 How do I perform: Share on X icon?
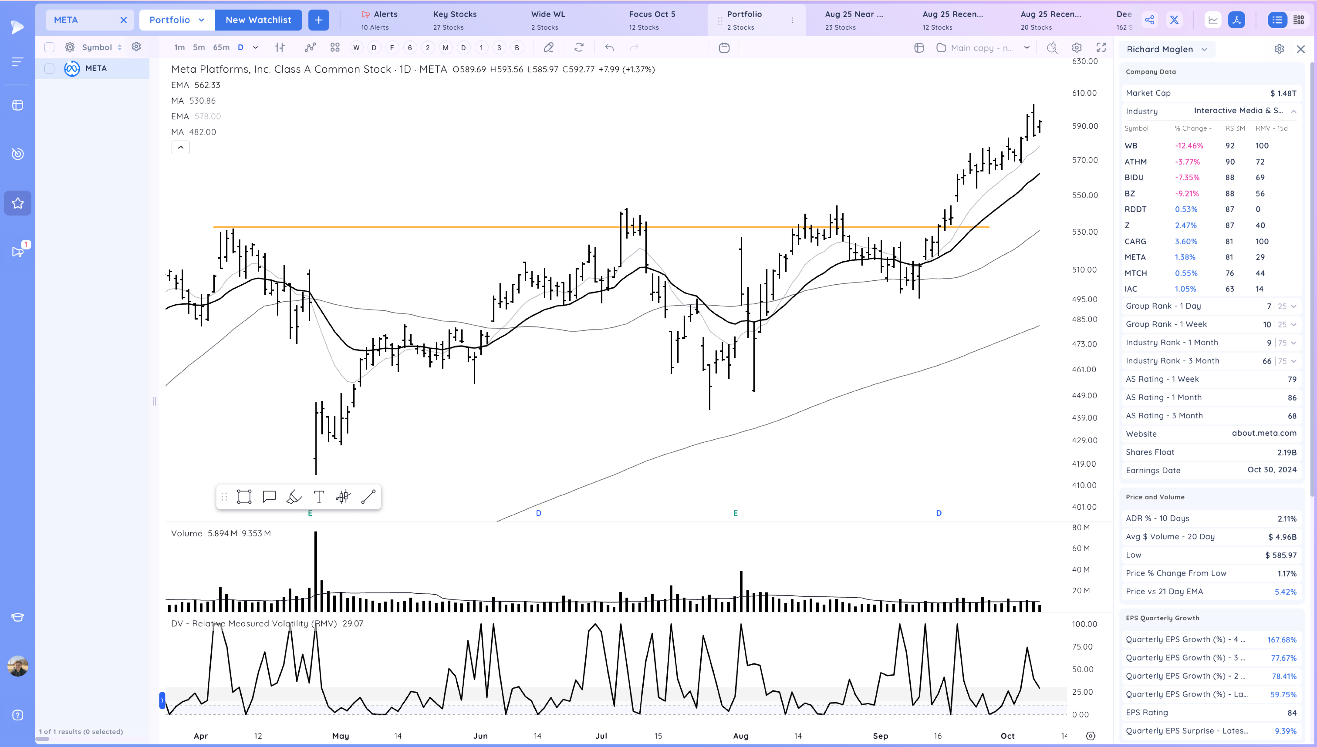tap(1174, 20)
